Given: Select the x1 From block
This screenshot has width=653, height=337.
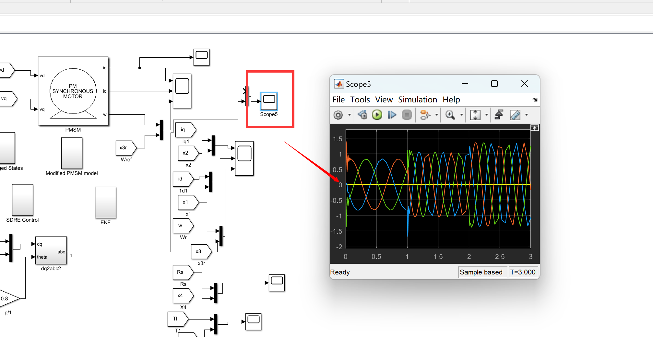Looking at the screenshot, I should (x=188, y=203).
